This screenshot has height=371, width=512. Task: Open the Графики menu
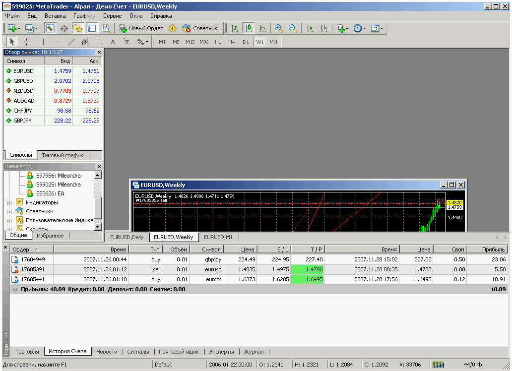point(84,16)
